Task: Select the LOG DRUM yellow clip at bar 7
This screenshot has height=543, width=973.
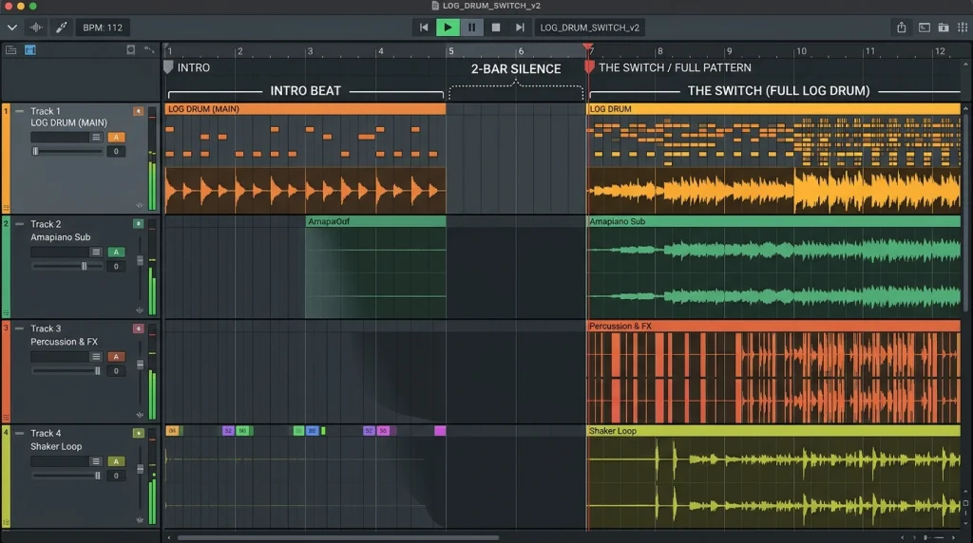Action: point(773,109)
